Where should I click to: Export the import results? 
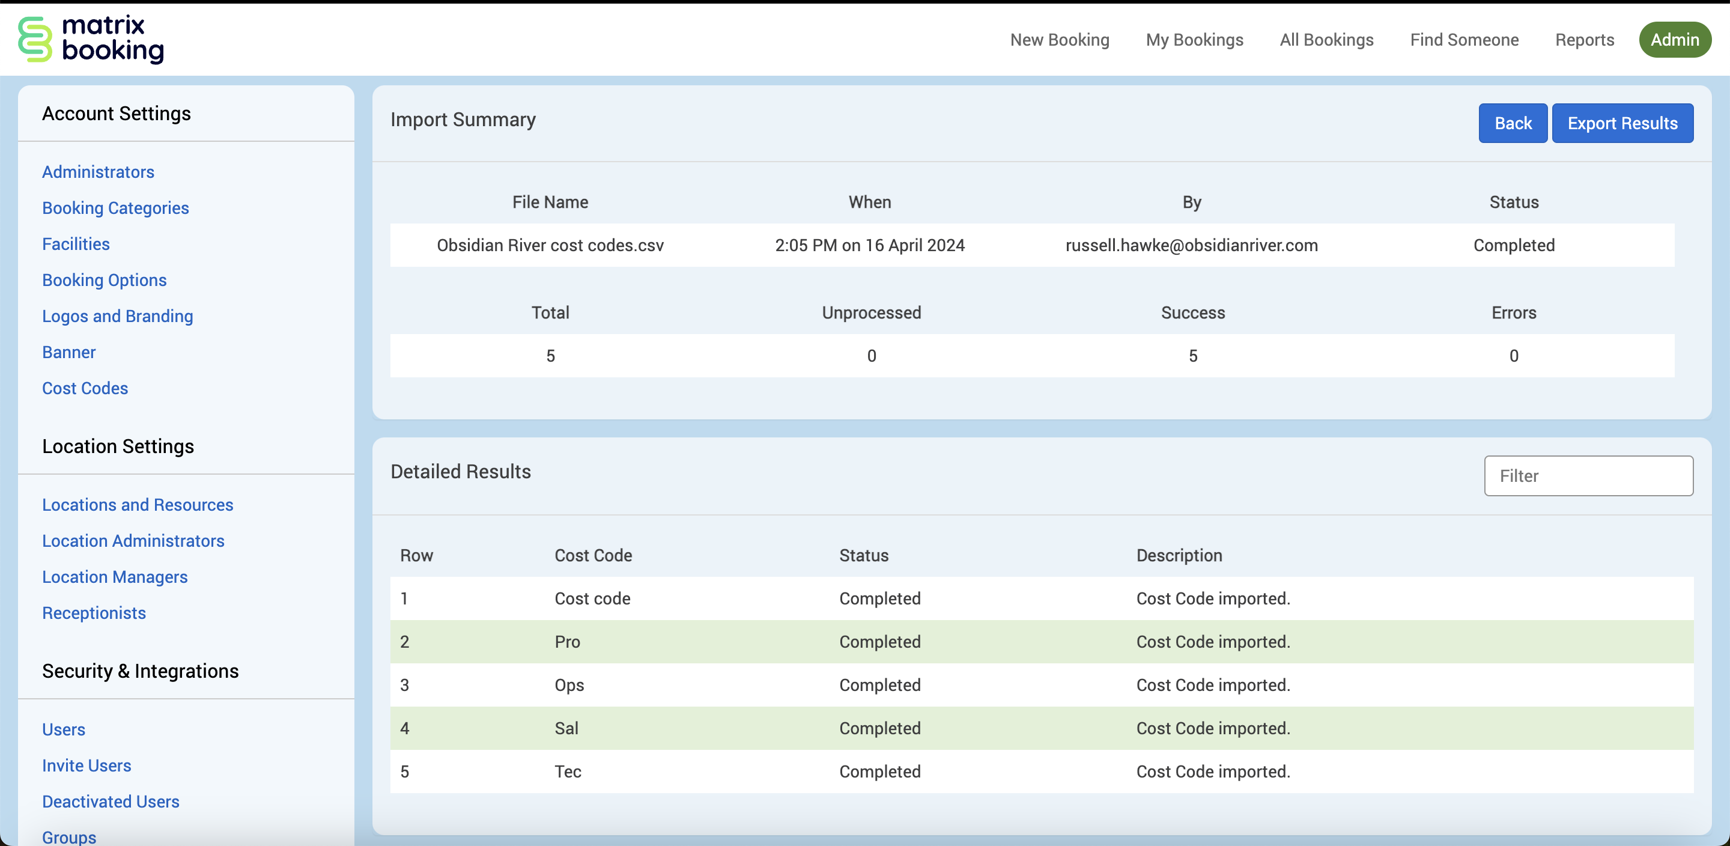(x=1622, y=123)
